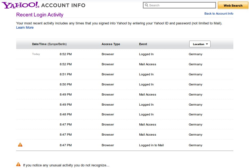249x168 pixels.
Task: Click the Logged in to Mail event
Action: 151,145
